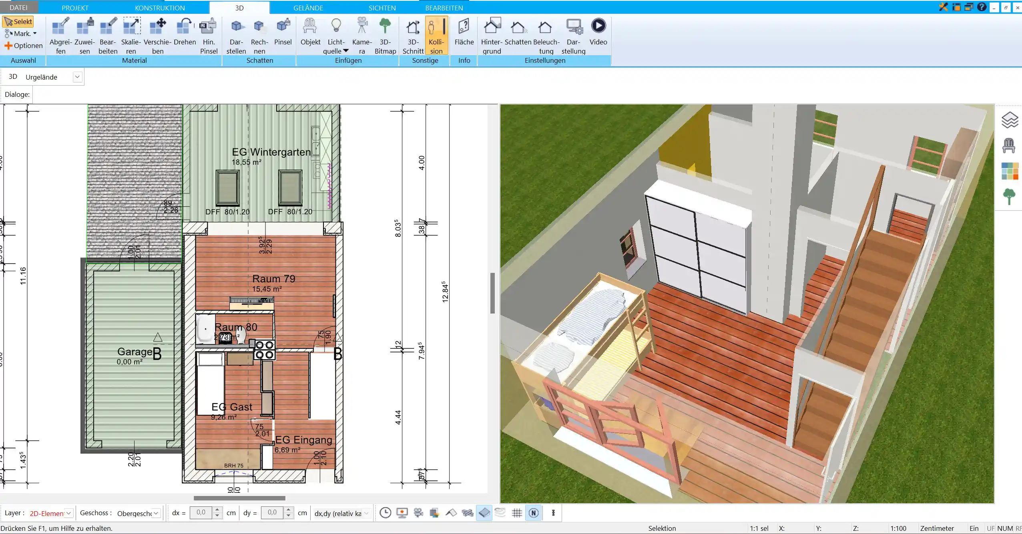Expand bottom toolbar overflow options
The image size is (1022, 534).
tap(553, 513)
